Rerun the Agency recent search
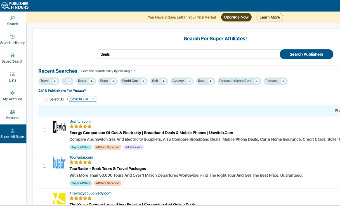340x206 pixels. 178,81
